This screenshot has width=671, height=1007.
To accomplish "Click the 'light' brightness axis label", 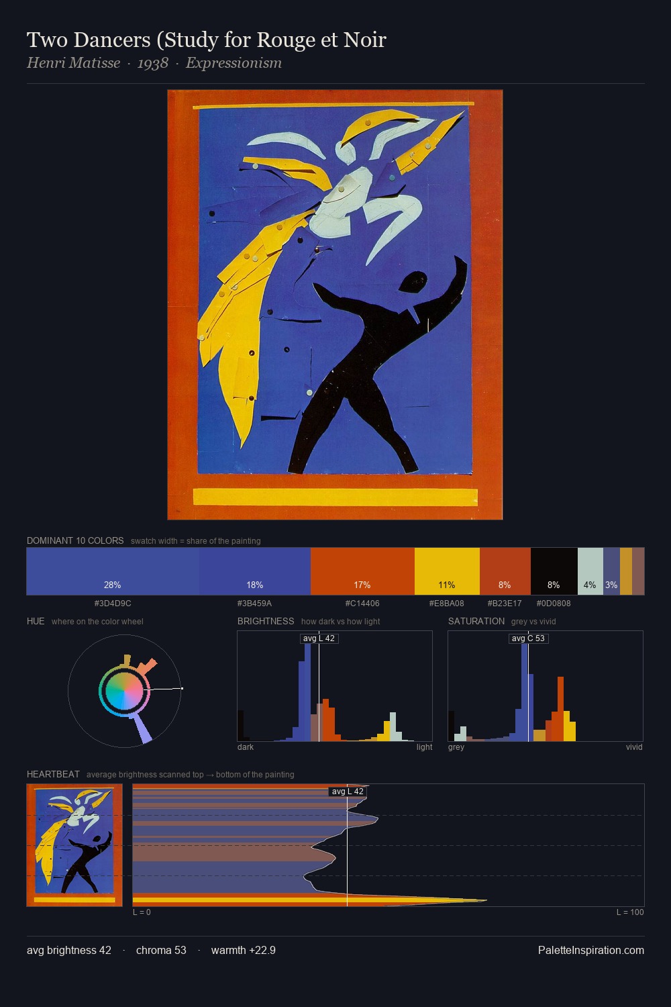I will (425, 747).
